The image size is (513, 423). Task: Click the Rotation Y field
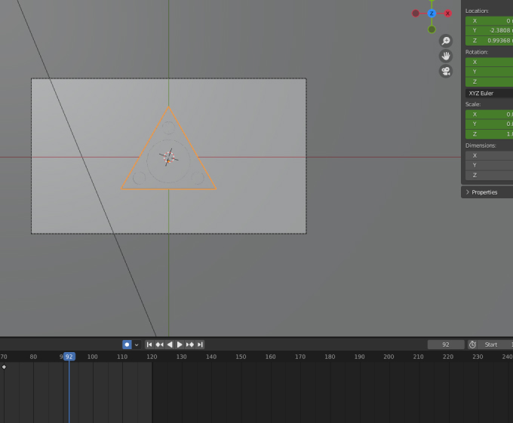coord(489,72)
